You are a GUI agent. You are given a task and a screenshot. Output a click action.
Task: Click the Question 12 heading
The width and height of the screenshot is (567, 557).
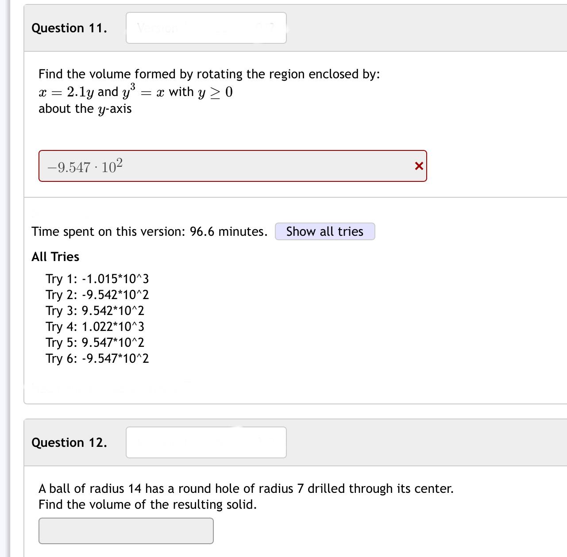[x=69, y=442]
